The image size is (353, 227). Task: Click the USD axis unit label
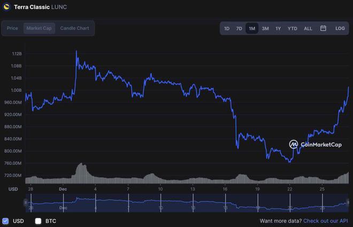[x=13, y=189]
